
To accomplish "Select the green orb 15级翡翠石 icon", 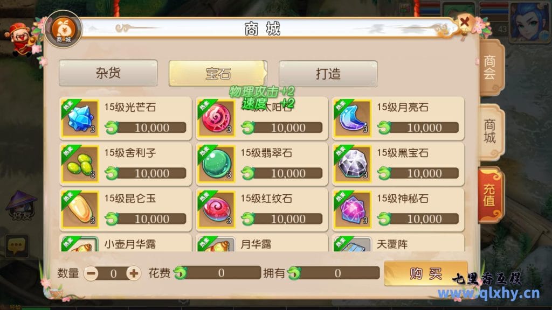I will (216, 164).
